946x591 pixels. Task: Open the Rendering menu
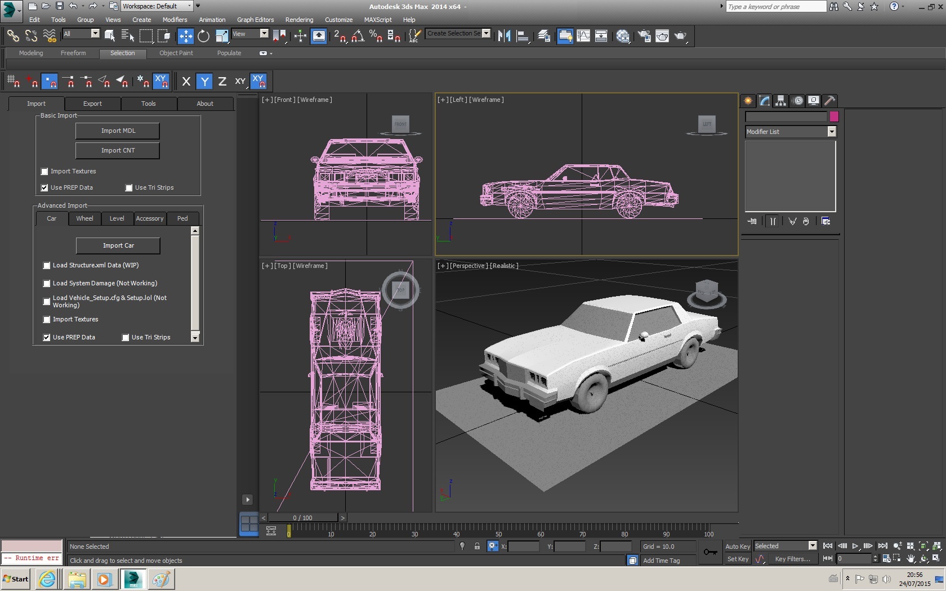coord(299,20)
